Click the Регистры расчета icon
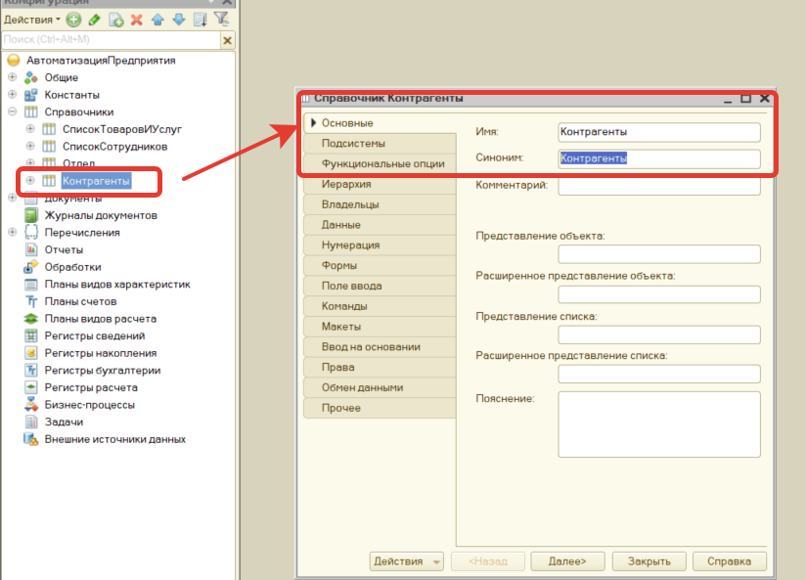Viewport: 806px width, 580px height. tap(31, 387)
